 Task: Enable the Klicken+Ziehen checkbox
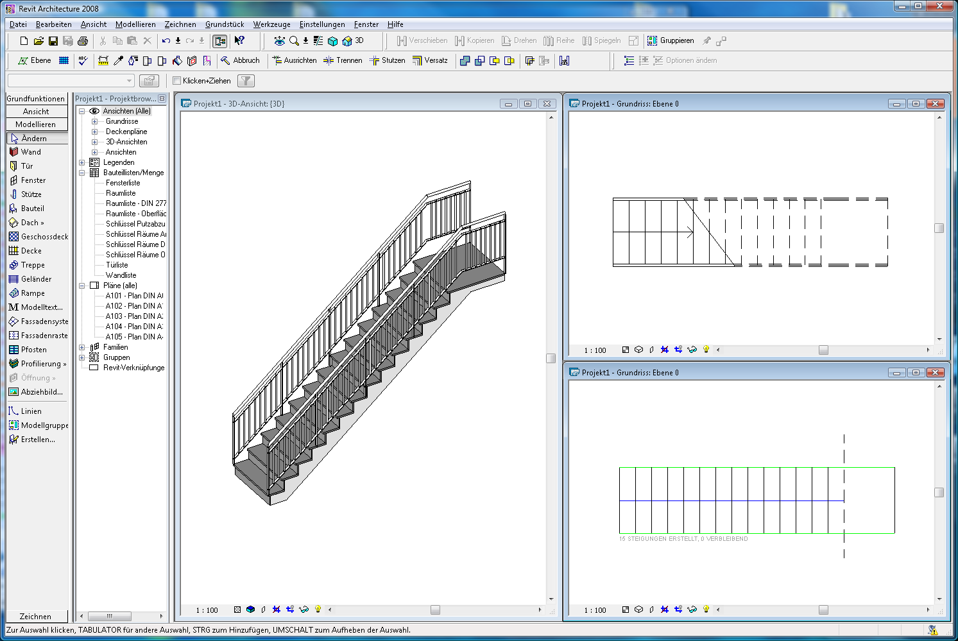177,81
